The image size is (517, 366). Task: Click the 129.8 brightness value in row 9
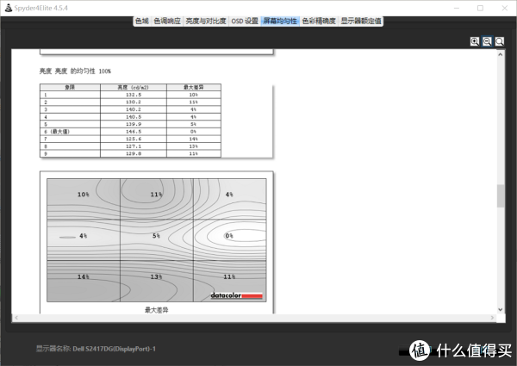(134, 153)
